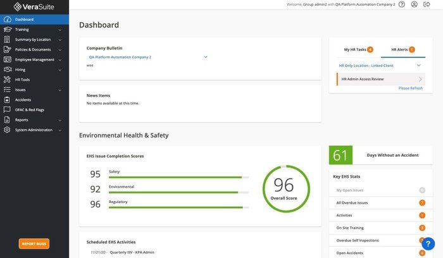Click the My Open Issues row
Image resolution: width=443 pixels, height=258 pixels.
pos(381,190)
